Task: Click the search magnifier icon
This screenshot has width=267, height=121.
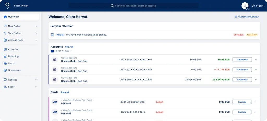Action: click(x=112, y=6)
